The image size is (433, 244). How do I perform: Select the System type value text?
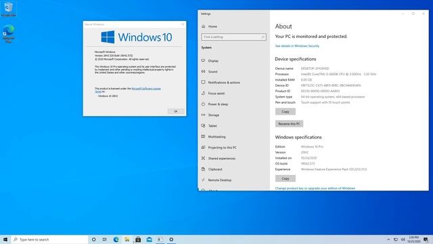click(x=333, y=97)
